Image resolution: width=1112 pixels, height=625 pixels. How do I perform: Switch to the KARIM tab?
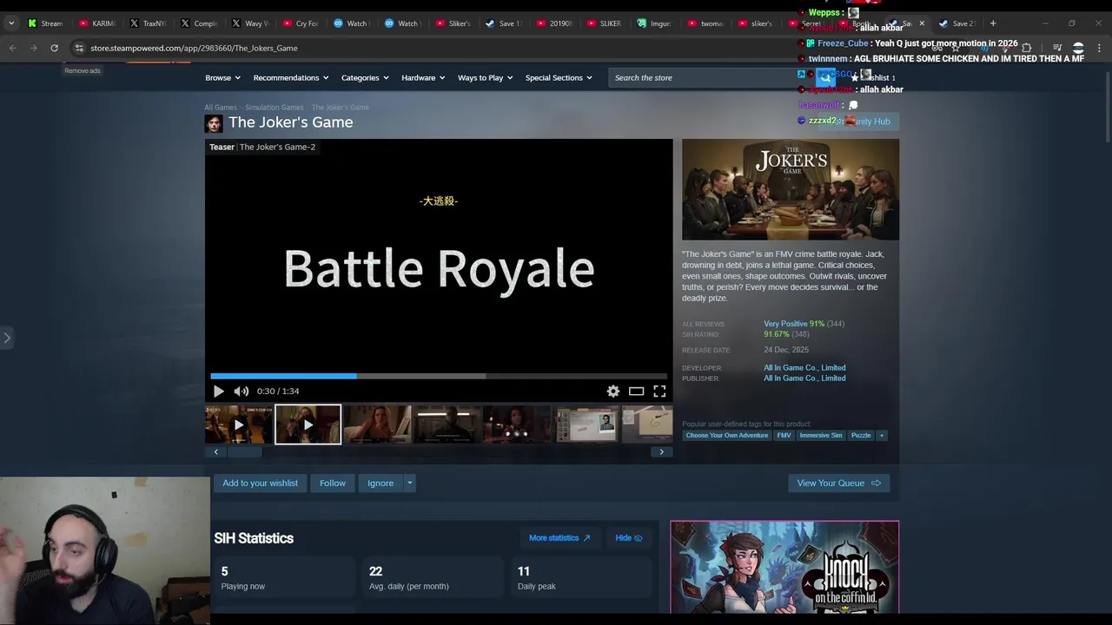point(96,23)
